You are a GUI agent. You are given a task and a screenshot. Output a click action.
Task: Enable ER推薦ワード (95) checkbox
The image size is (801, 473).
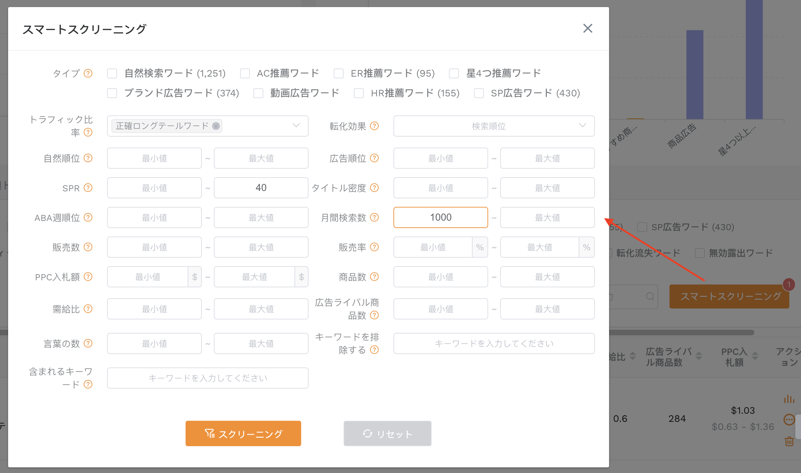(x=339, y=73)
